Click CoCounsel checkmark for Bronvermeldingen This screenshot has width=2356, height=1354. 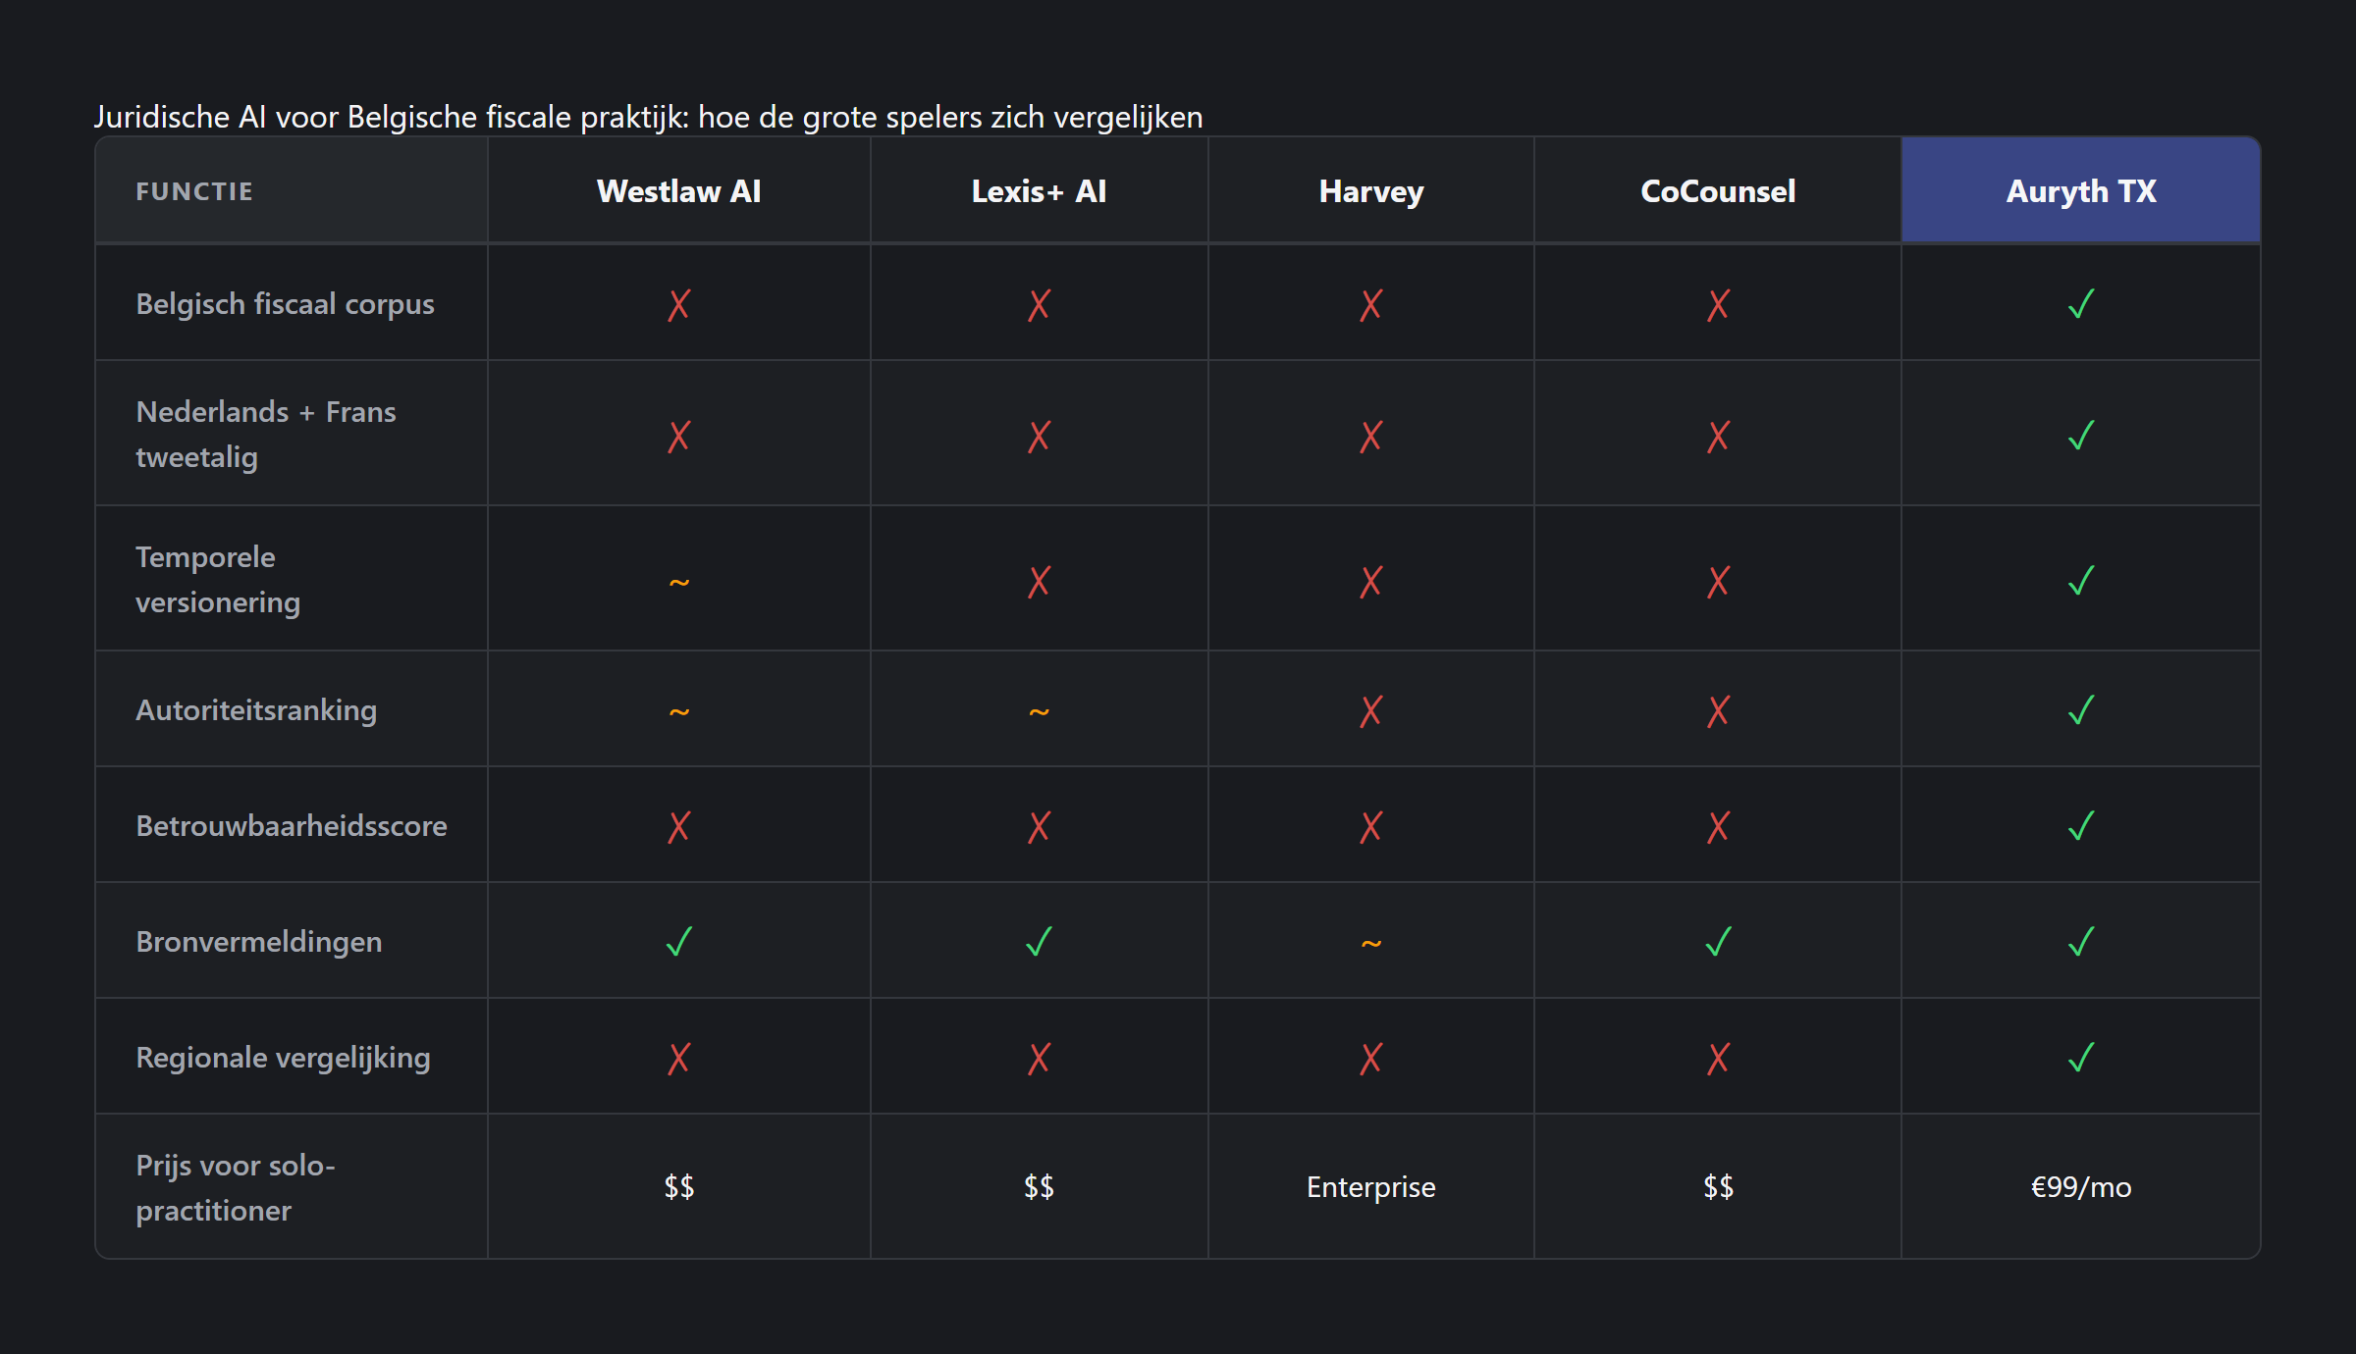[x=1718, y=942]
